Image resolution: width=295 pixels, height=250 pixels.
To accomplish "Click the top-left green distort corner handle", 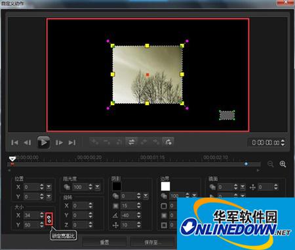I will pyautogui.click(x=113, y=46).
